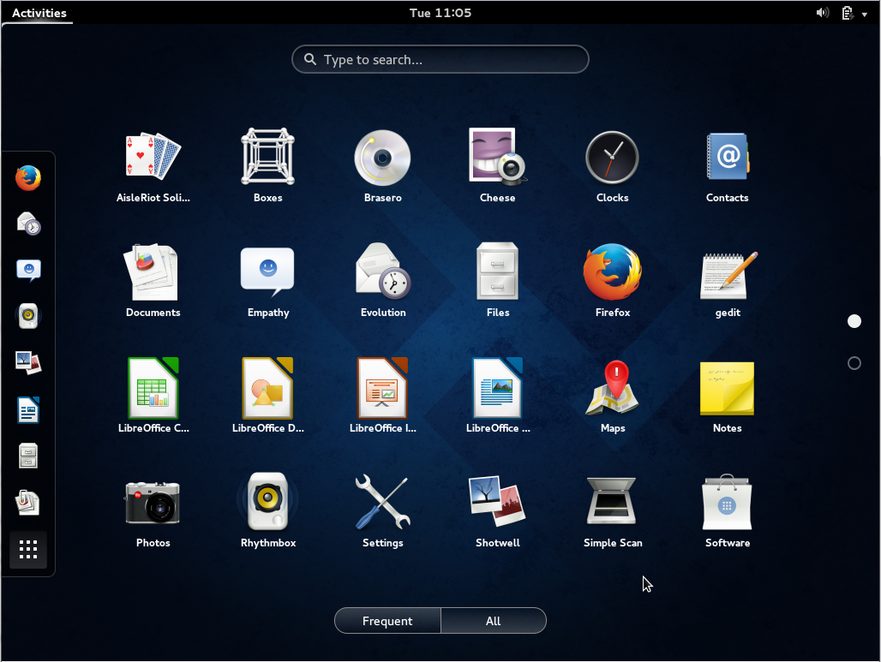Click inside the search field
881x662 pixels.
point(440,59)
